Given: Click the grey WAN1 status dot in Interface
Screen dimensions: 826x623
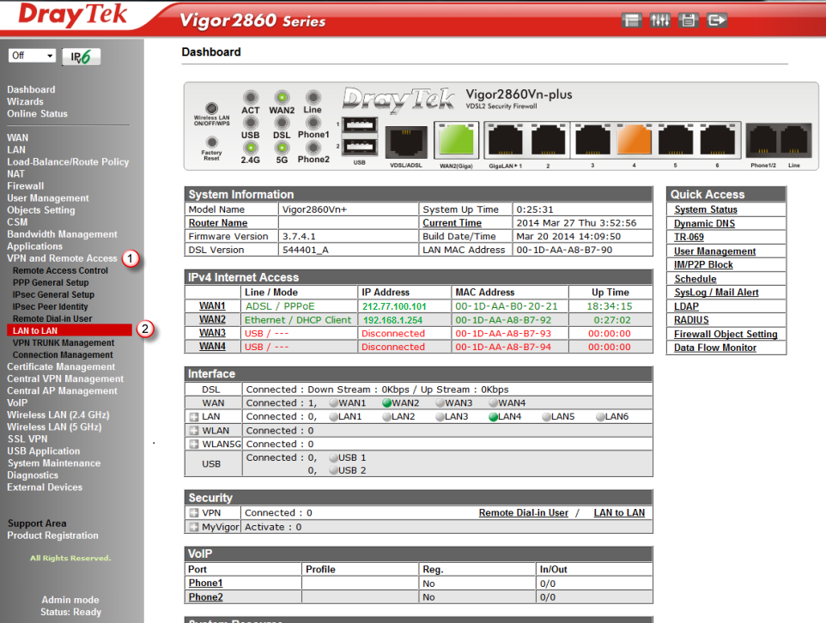Looking at the screenshot, I should coord(333,403).
